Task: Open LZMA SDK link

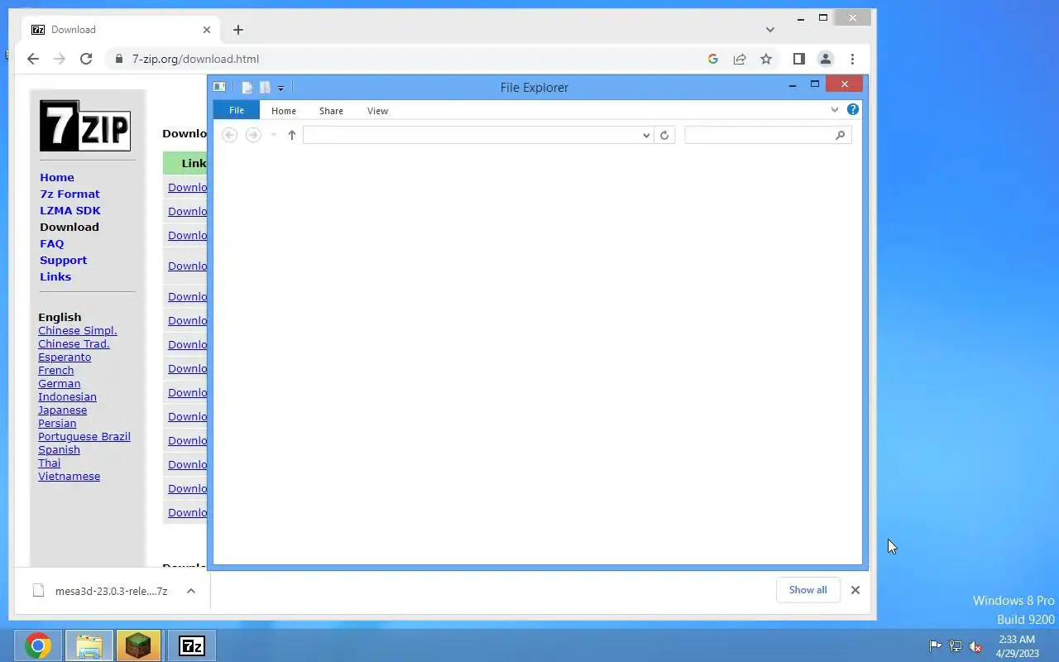Action: [x=70, y=210]
